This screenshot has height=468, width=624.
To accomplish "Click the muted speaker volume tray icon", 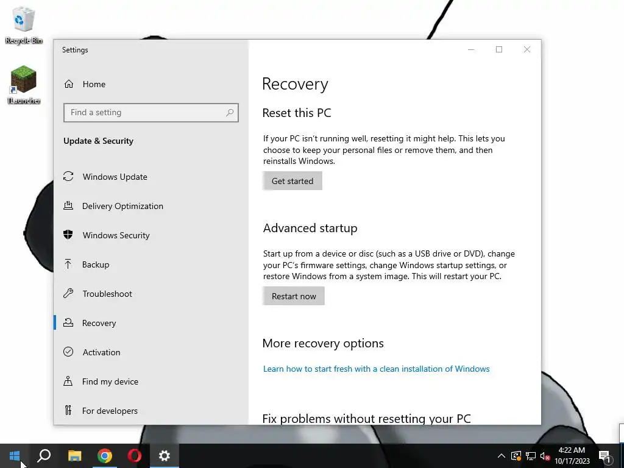I will click(x=545, y=456).
